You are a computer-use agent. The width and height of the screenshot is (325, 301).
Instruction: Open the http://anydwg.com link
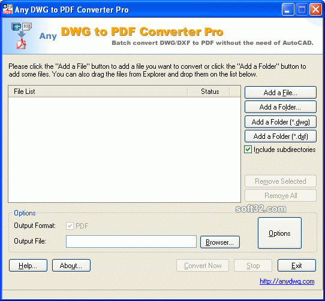click(x=287, y=281)
